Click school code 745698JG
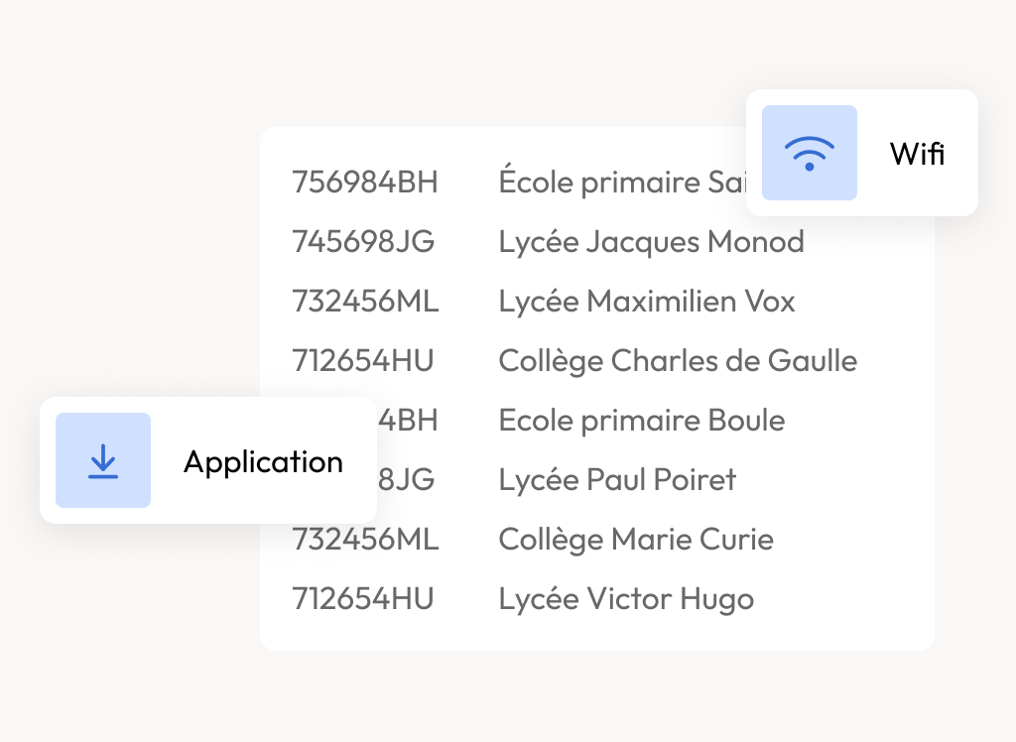The width and height of the screenshot is (1016, 742). point(363,242)
